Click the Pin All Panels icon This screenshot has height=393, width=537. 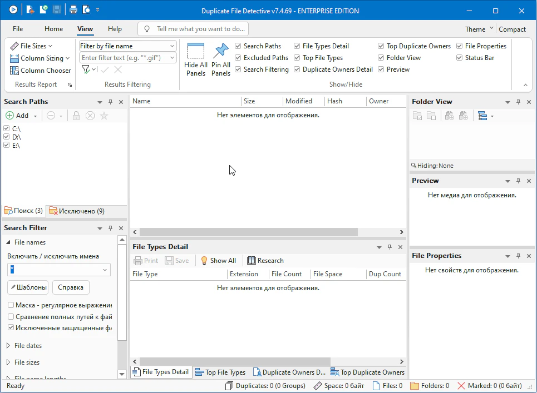221,51
